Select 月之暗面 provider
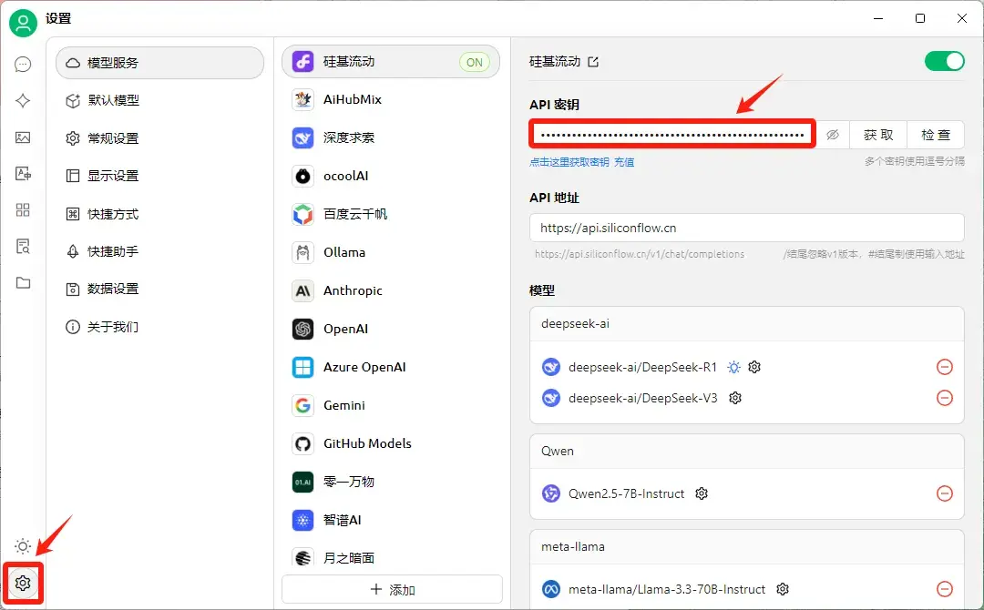Viewport: 984px width, 610px height. [x=390, y=557]
